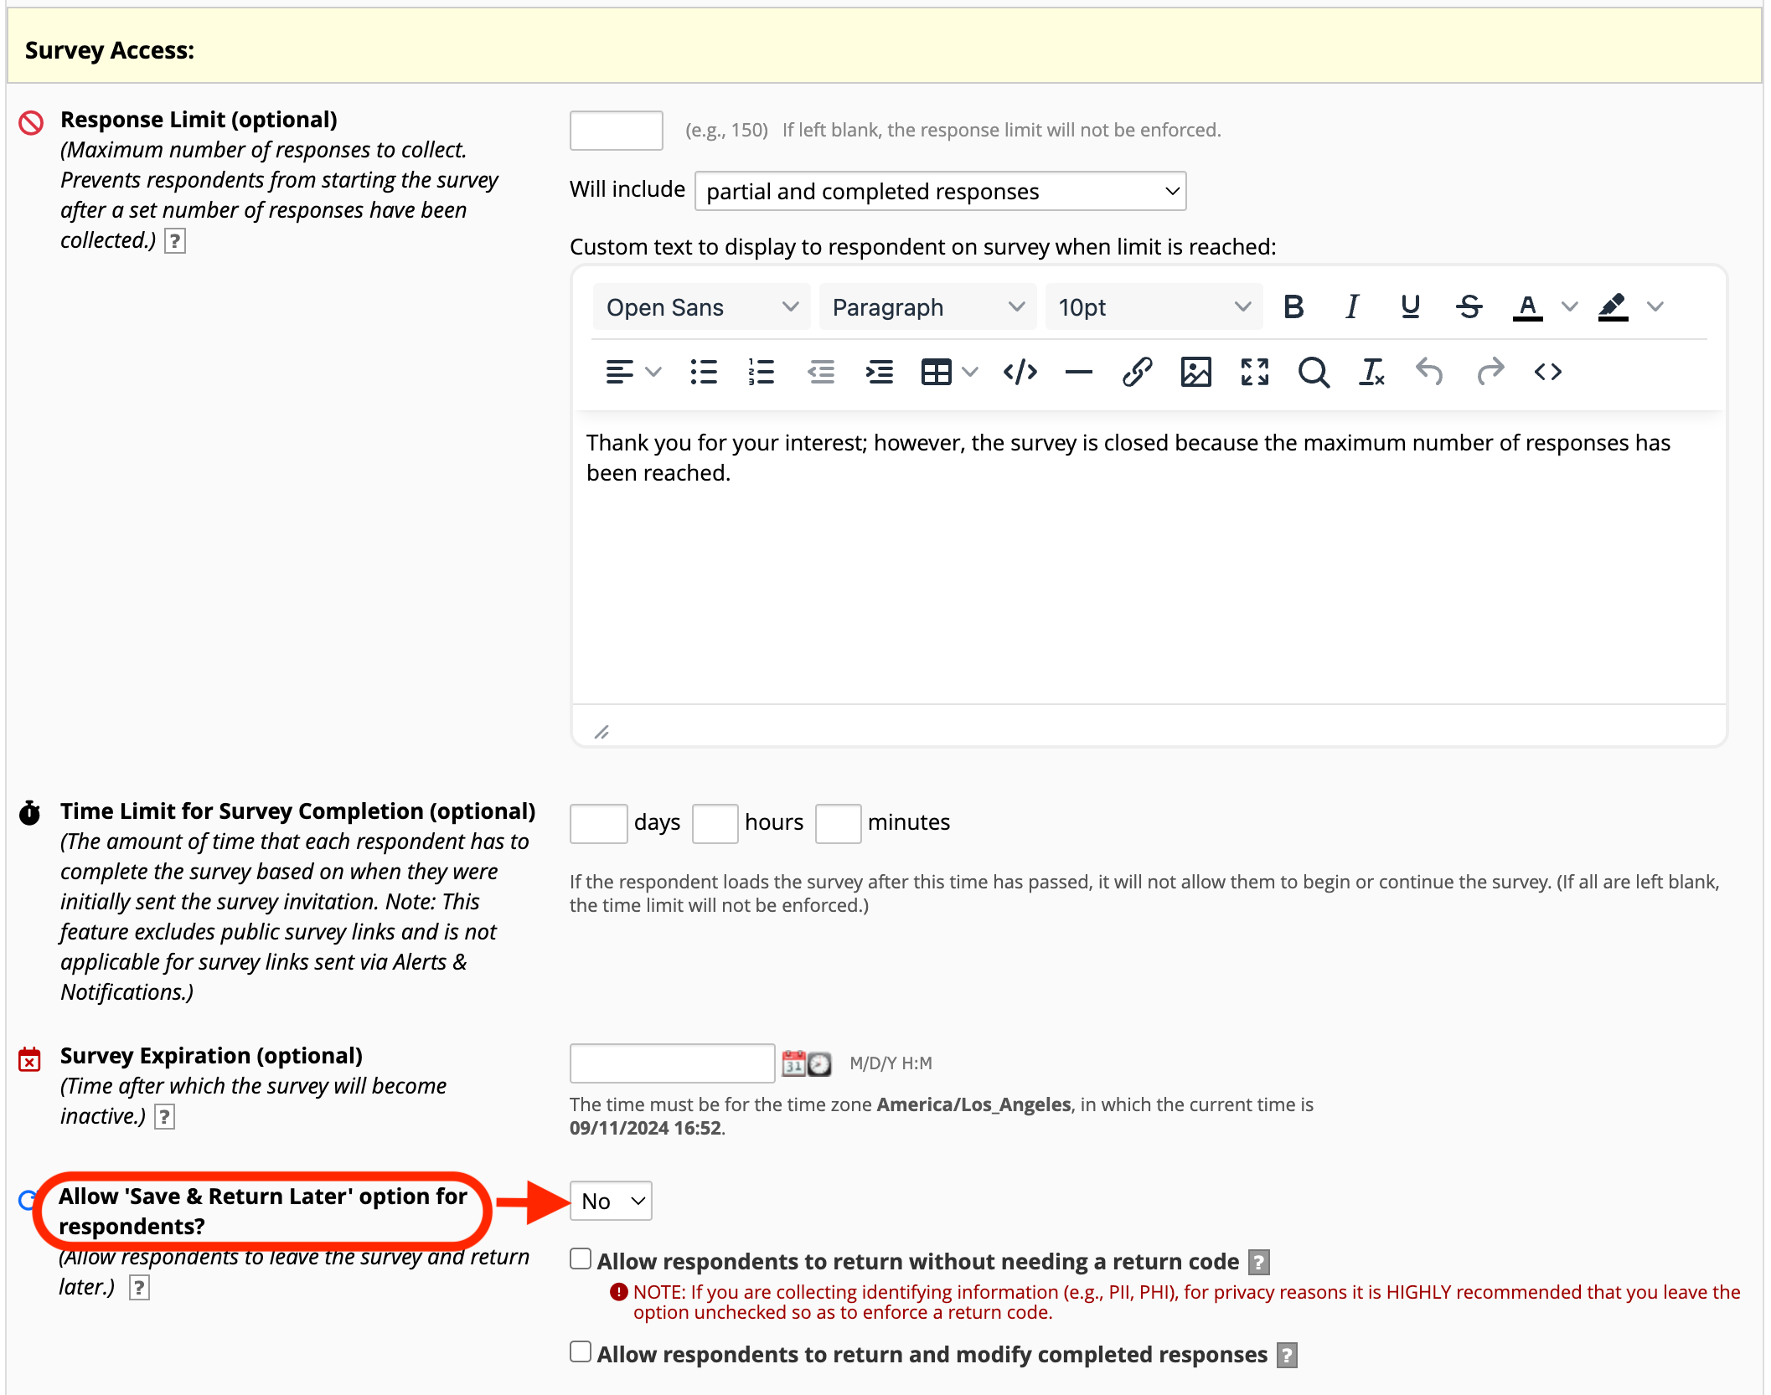The width and height of the screenshot is (1771, 1395).
Task: Open text color dropdown arrow
Action: coord(1569,307)
